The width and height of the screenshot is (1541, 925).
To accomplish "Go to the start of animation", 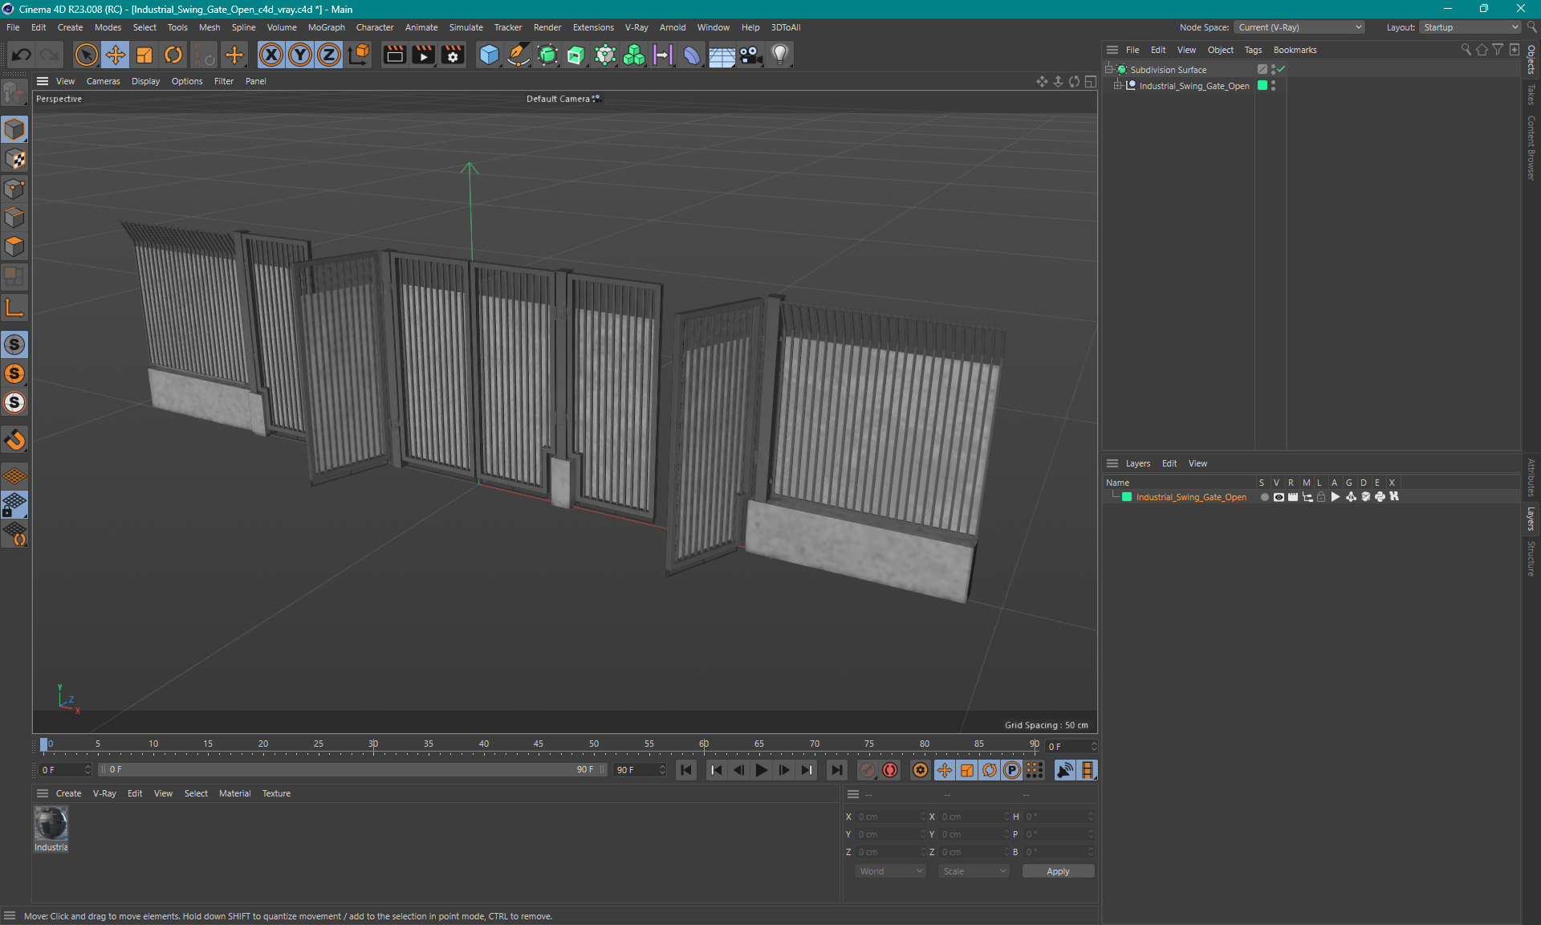I will (x=686, y=770).
